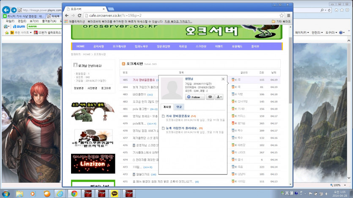Go to 스크린샷 in the site navigation
Screen dimensions: 353x198
[x=201, y=46]
